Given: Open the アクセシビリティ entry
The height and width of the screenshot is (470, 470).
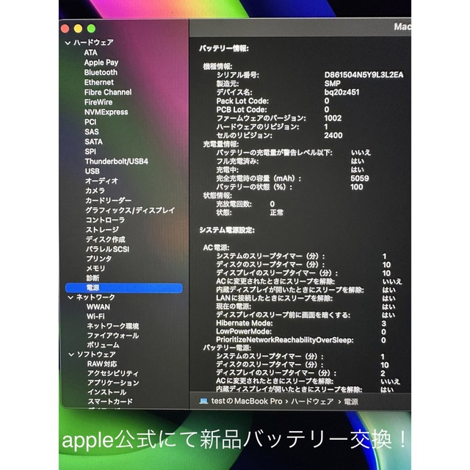Looking at the screenshot, I should coord(113,374).
